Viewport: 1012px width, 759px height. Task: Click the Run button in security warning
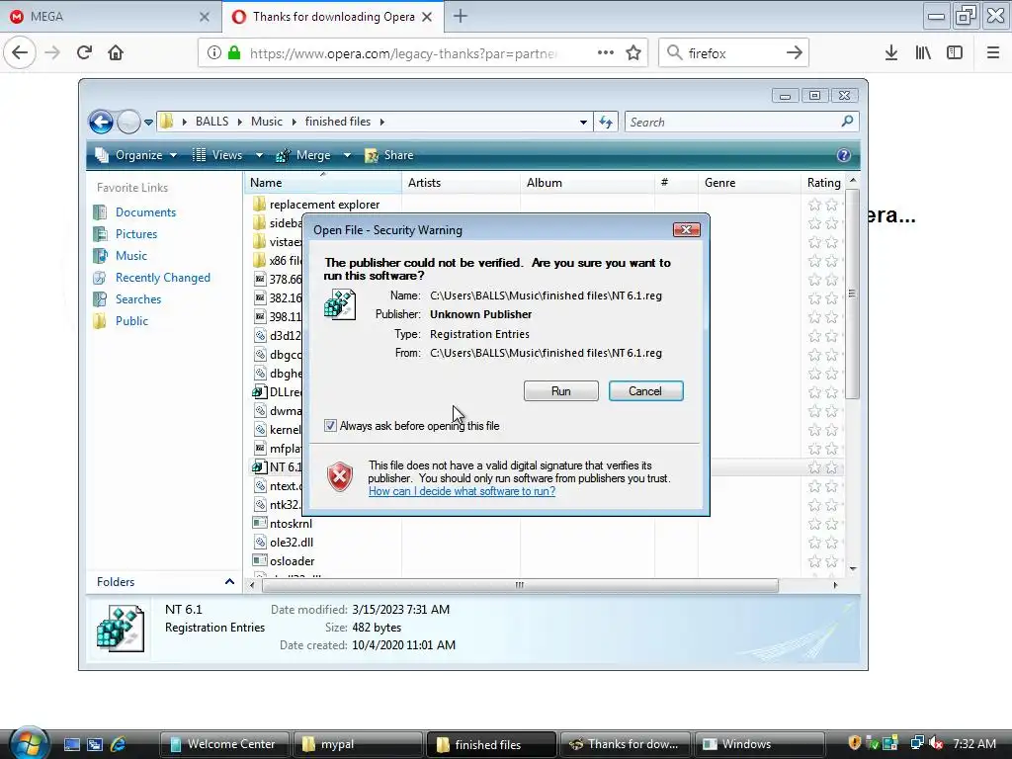(x=561, y=391)
